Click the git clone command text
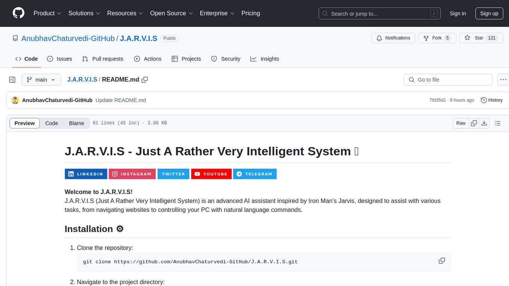509x286 pixels. tap(190, 262)
